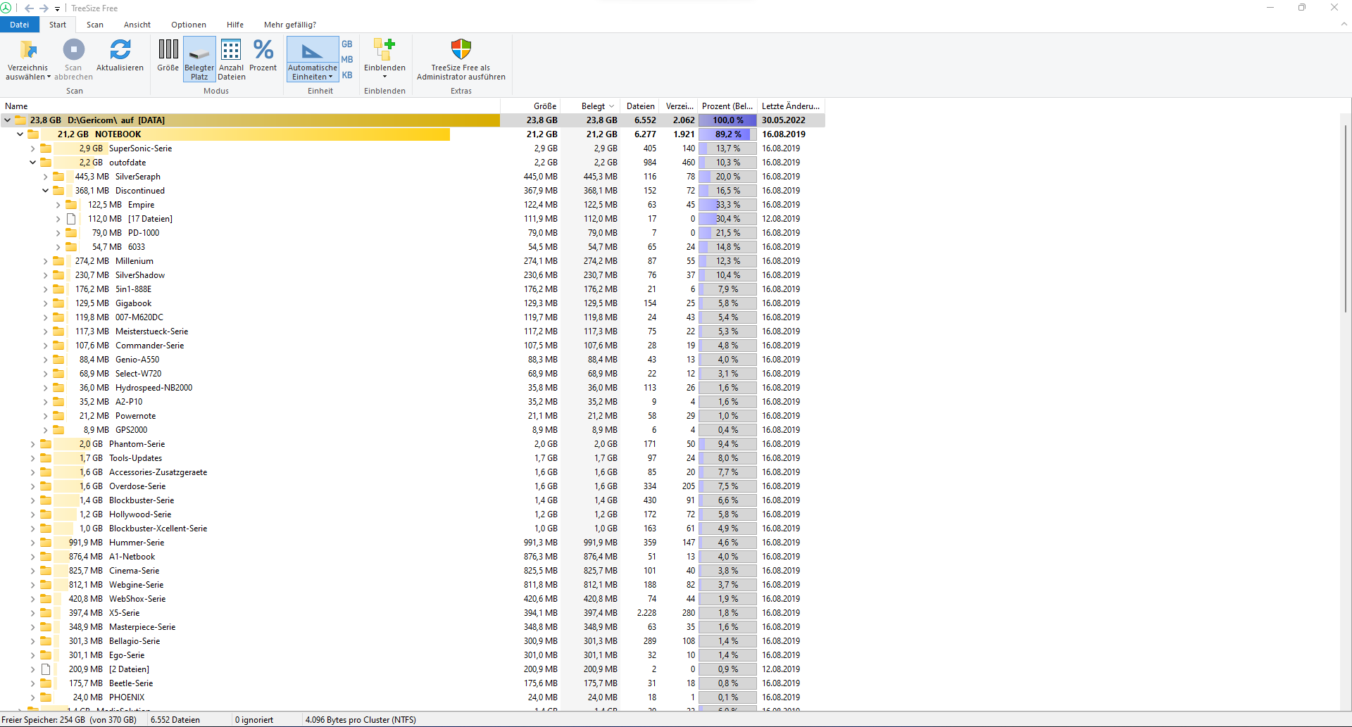
Task: Open the Scan ribbon tab
Action: 95,25
